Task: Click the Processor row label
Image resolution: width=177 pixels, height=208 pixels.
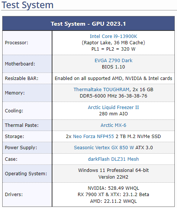Action: pos(17,42)
